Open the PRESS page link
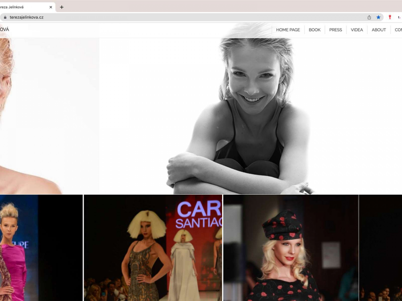Viewport: 402px width, 301px height. pyautogui.click(x=335, y=30)
